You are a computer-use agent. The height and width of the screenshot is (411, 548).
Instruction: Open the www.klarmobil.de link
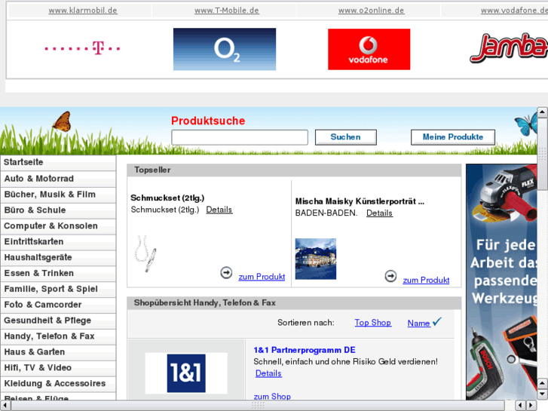click(83, 11)
